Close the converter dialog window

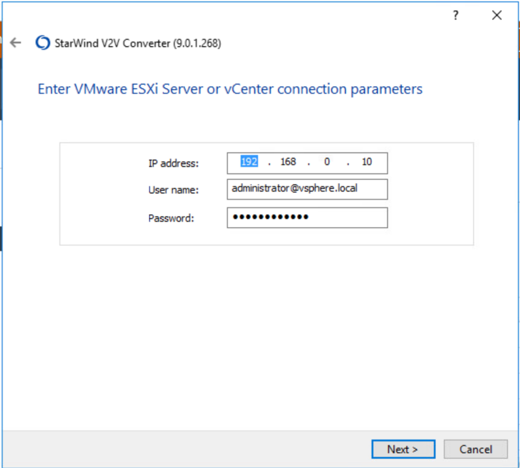[497, 15]
